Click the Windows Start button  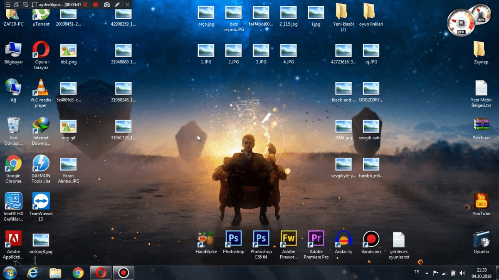[x=10, y=273]
